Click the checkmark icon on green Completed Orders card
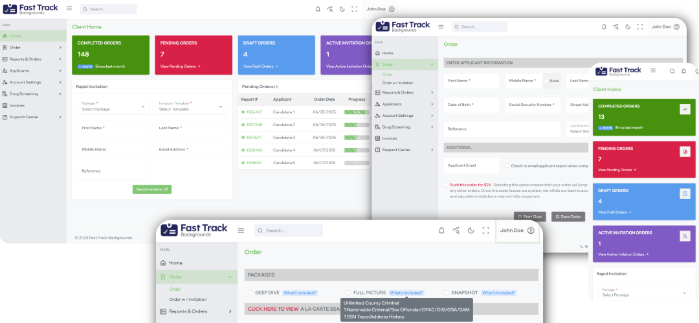This screenshot has height=323, width=699. point(684,110)
